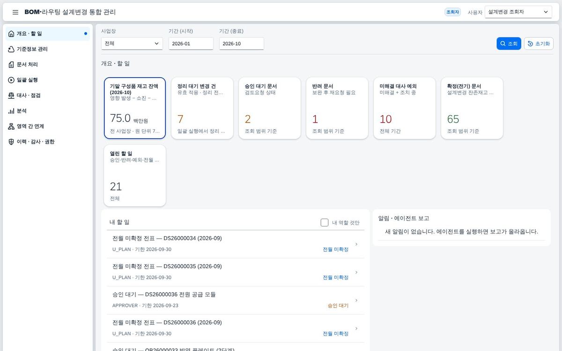Click the 전월 미확정 status on DS26000034
The height and width of the screenshot is (351, 562).
336,249
